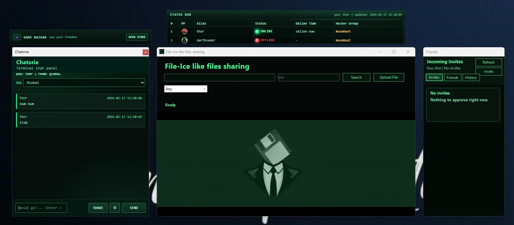This screenshot has height=225, width=514.
Task: Click the Game Bazaar controller icon
Action: pyautogui.click(x=17, y=37)
